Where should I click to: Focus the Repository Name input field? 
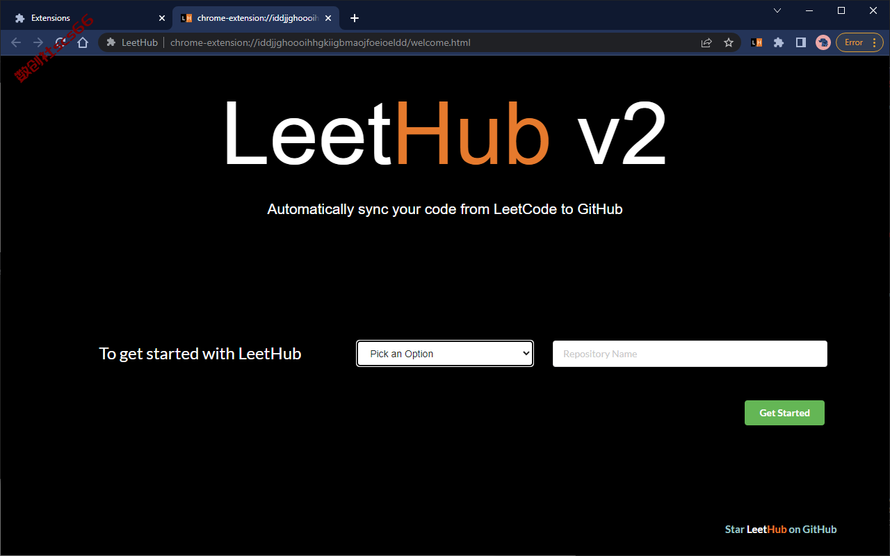click(690, 353)
